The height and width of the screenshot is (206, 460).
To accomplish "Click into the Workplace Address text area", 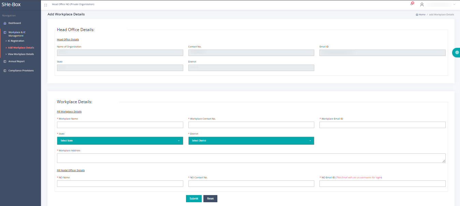I will pyautogui.click(x=251, y=158).
